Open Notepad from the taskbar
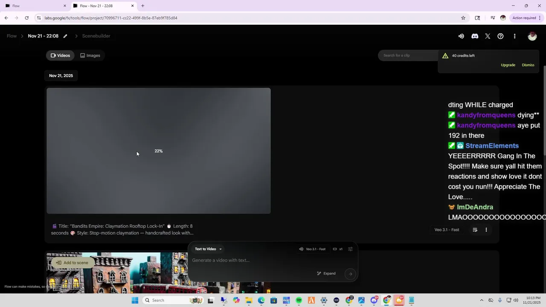546x307 pixels. point(412,301)
